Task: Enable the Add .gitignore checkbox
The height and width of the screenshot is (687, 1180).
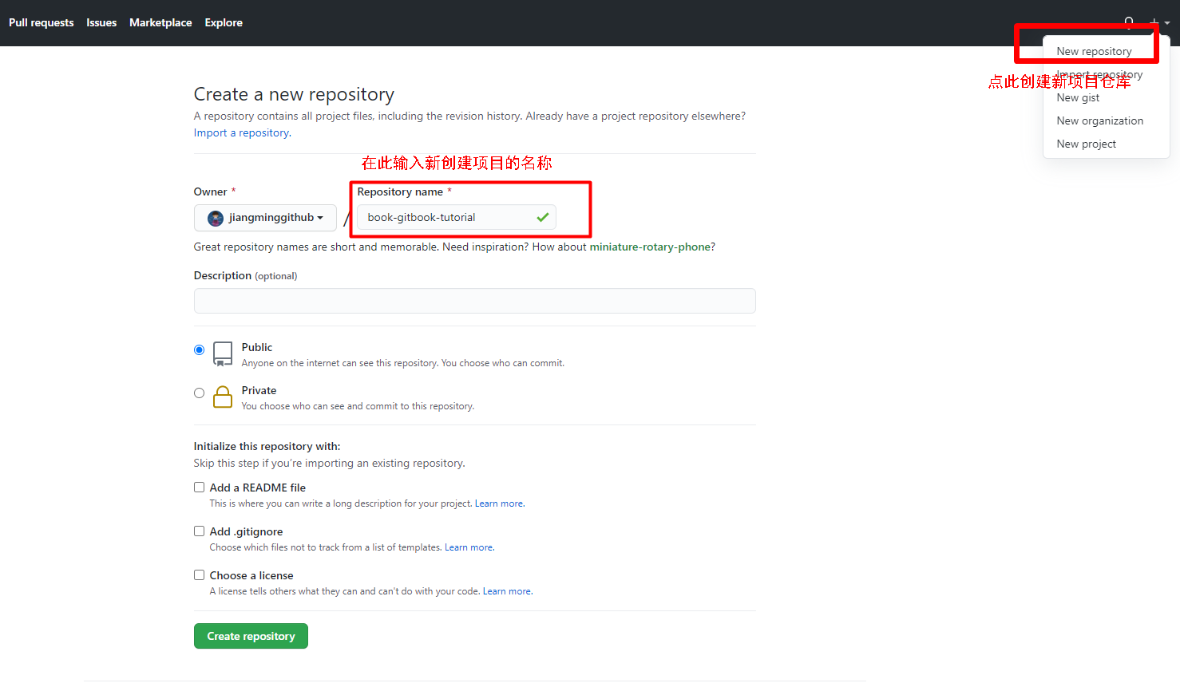Action: 200,531
